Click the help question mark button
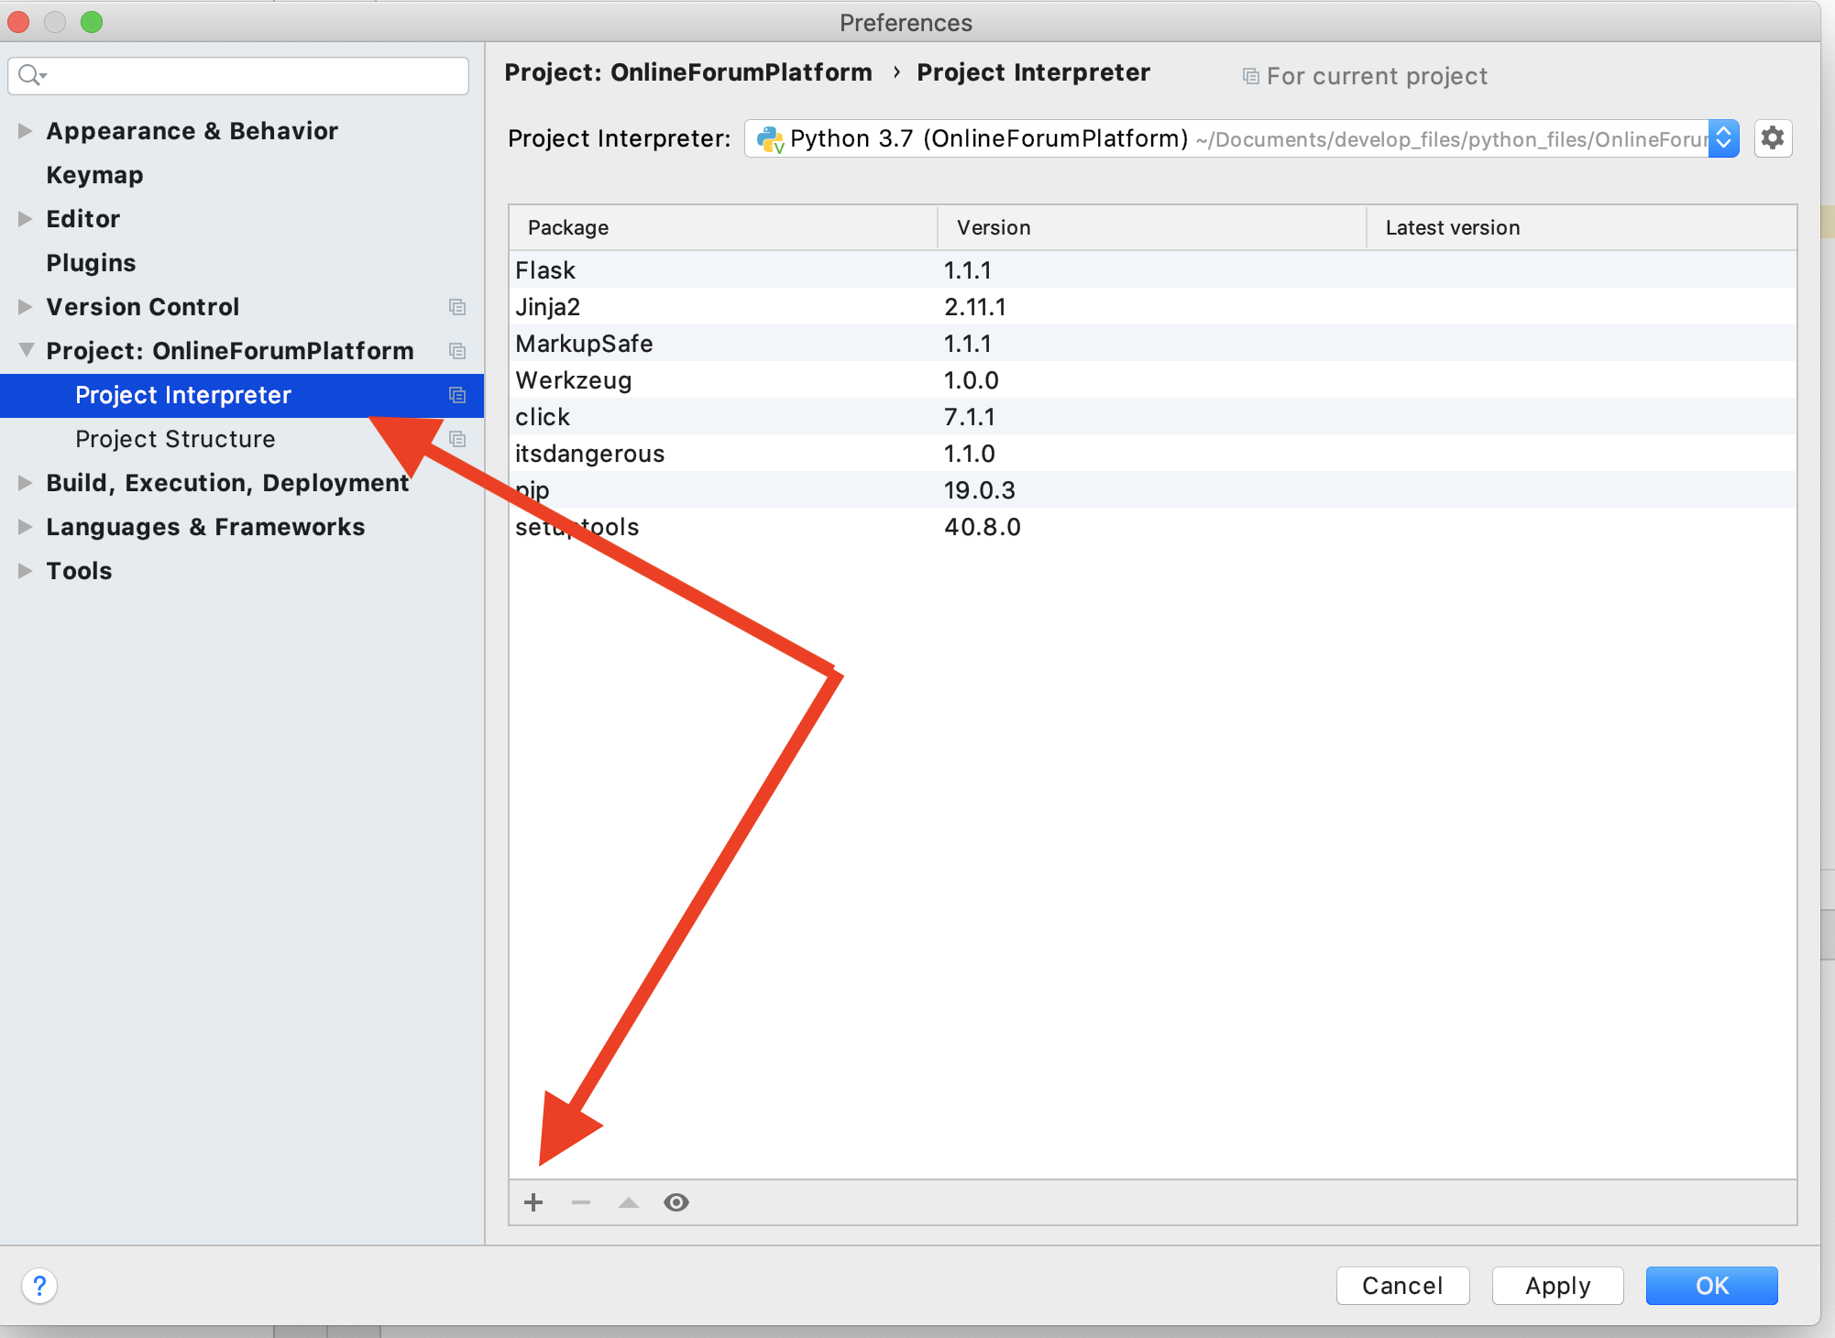The width and height of the screenshot is (1835, 1338). pyautogui.click(x=39, y=1286)
